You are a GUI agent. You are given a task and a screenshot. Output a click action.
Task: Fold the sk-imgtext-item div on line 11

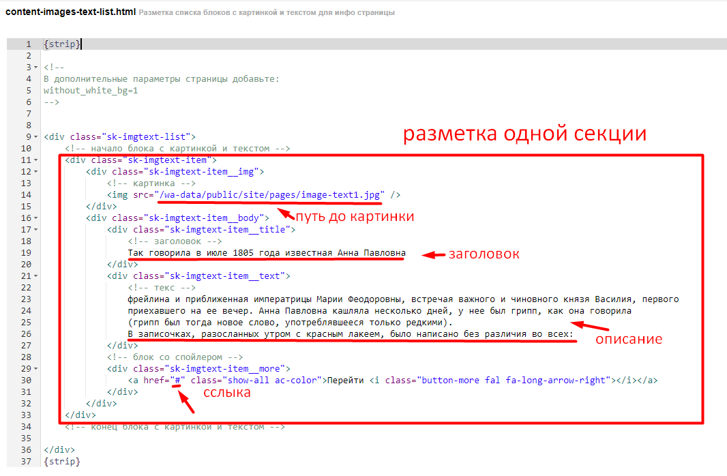(35, 160)
